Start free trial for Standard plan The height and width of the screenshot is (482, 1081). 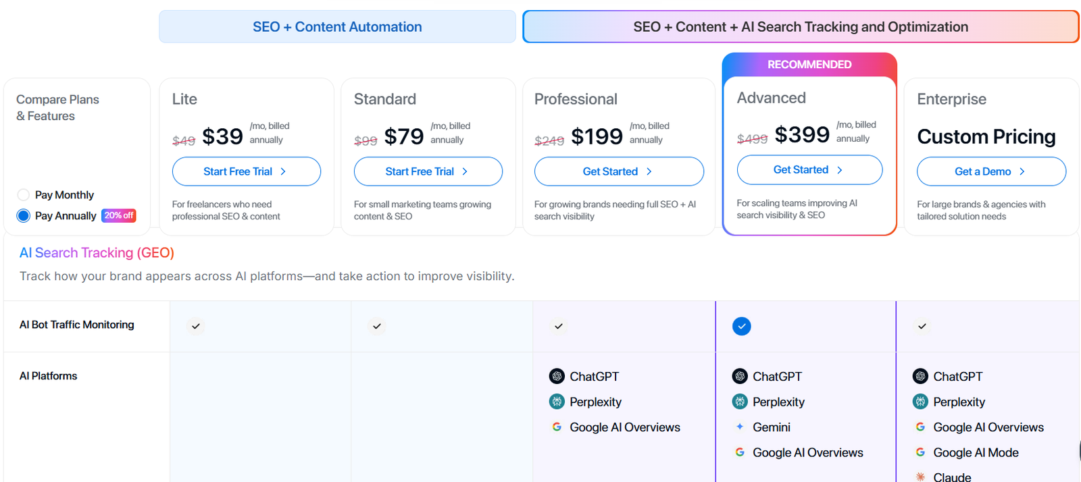coord(428,171)
